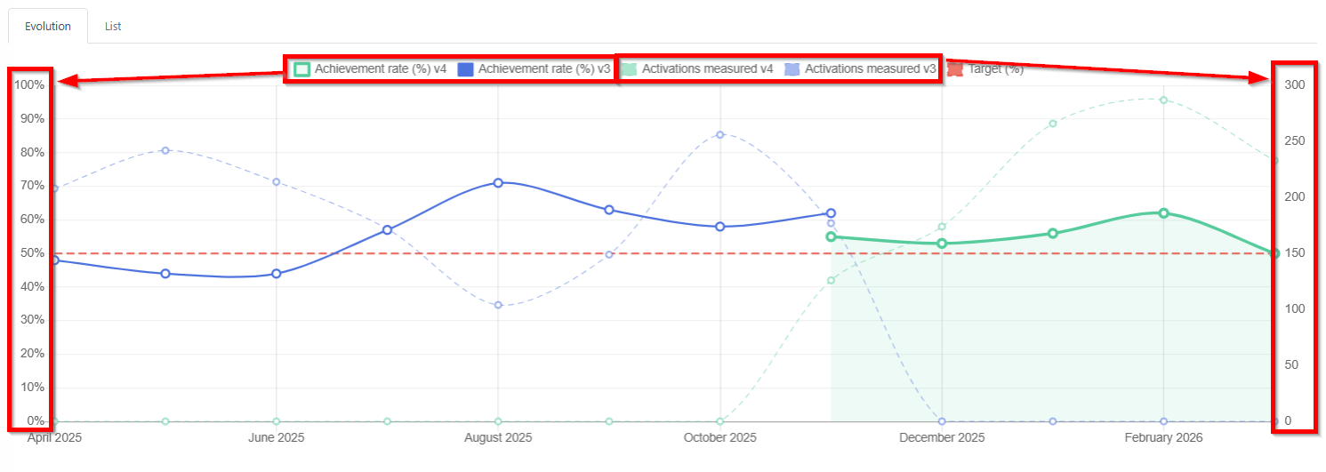Click the Activations measured v3 legend color box
The height and width of the screenshot is (472, 1326).
point(792,68)
